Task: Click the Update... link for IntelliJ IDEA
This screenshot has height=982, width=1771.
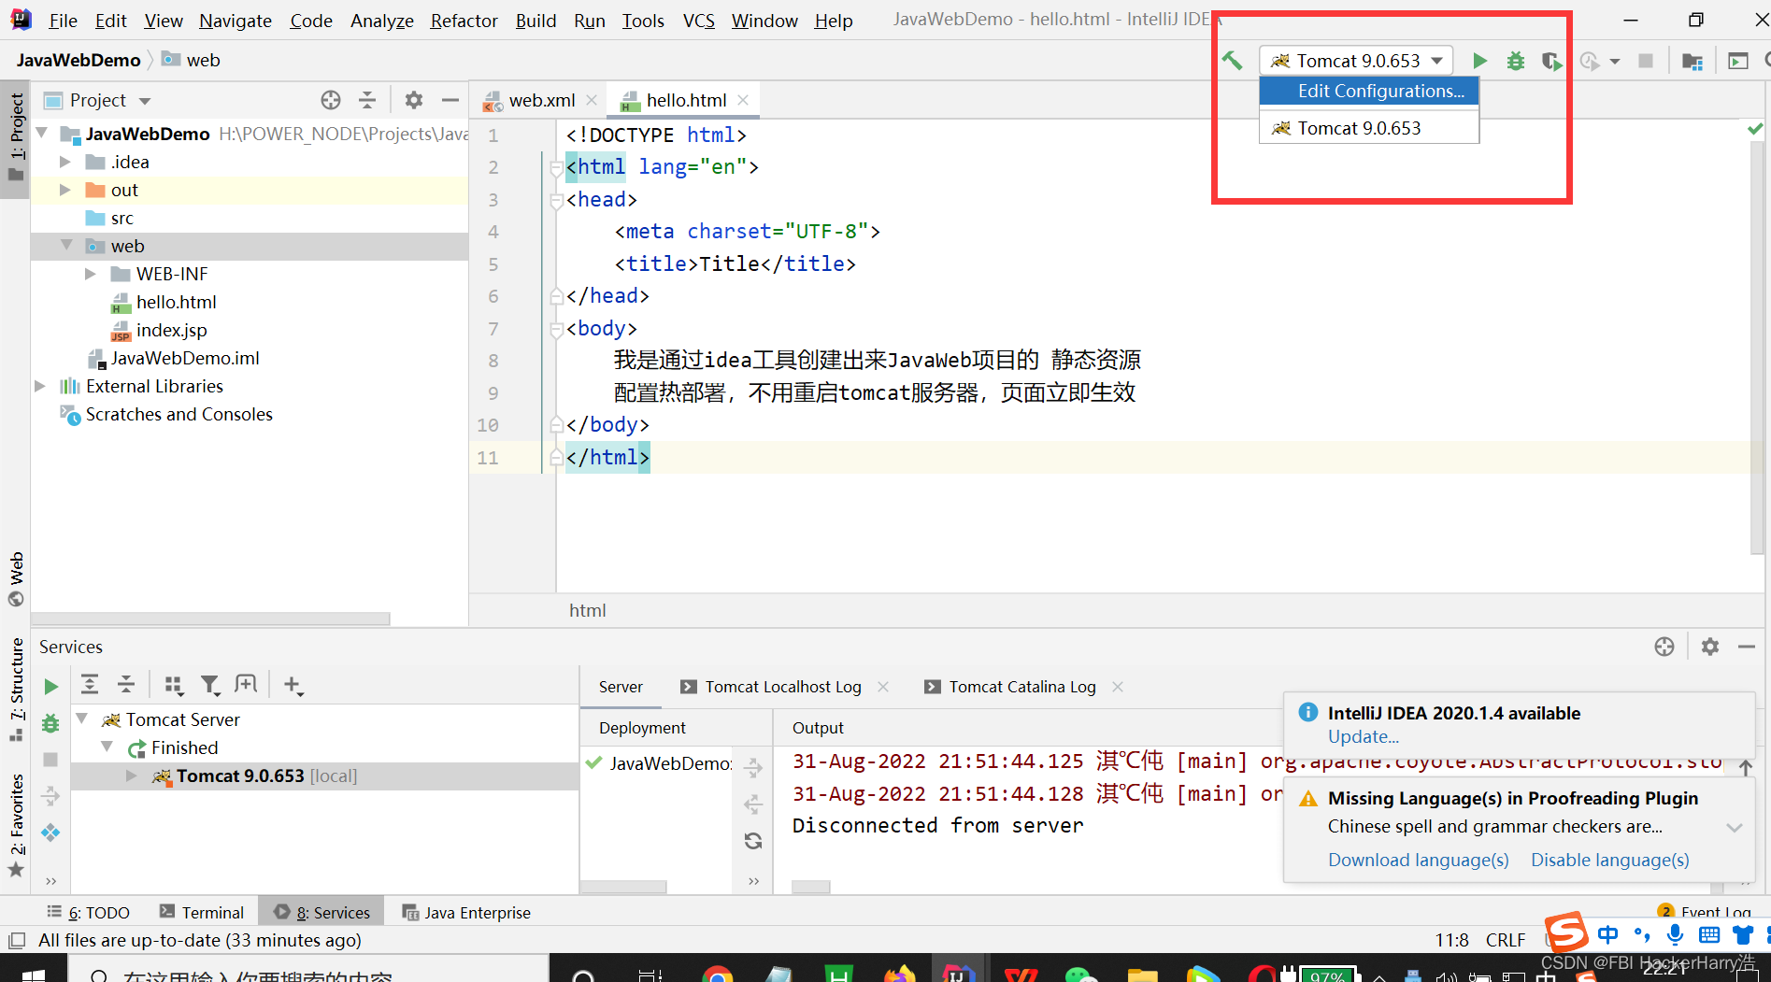Action: pyautogui.click(x=1363, y=737)
